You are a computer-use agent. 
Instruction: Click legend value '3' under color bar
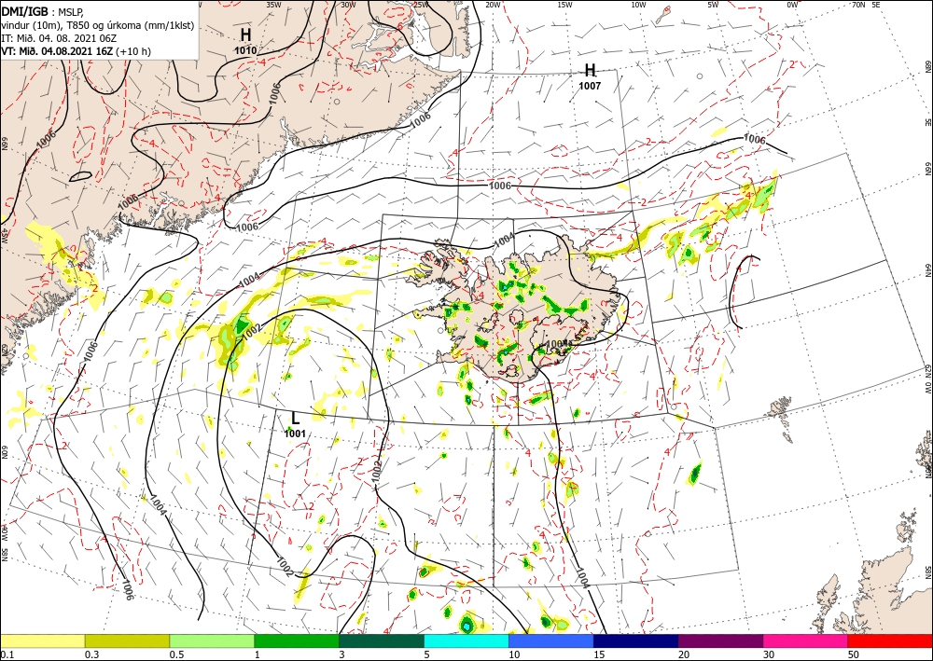pos(342,654)
